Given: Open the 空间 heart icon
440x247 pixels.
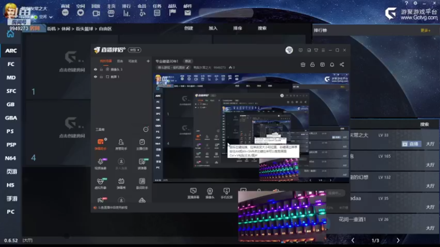Looking at the screenshot, I should [x=80, y=13].
